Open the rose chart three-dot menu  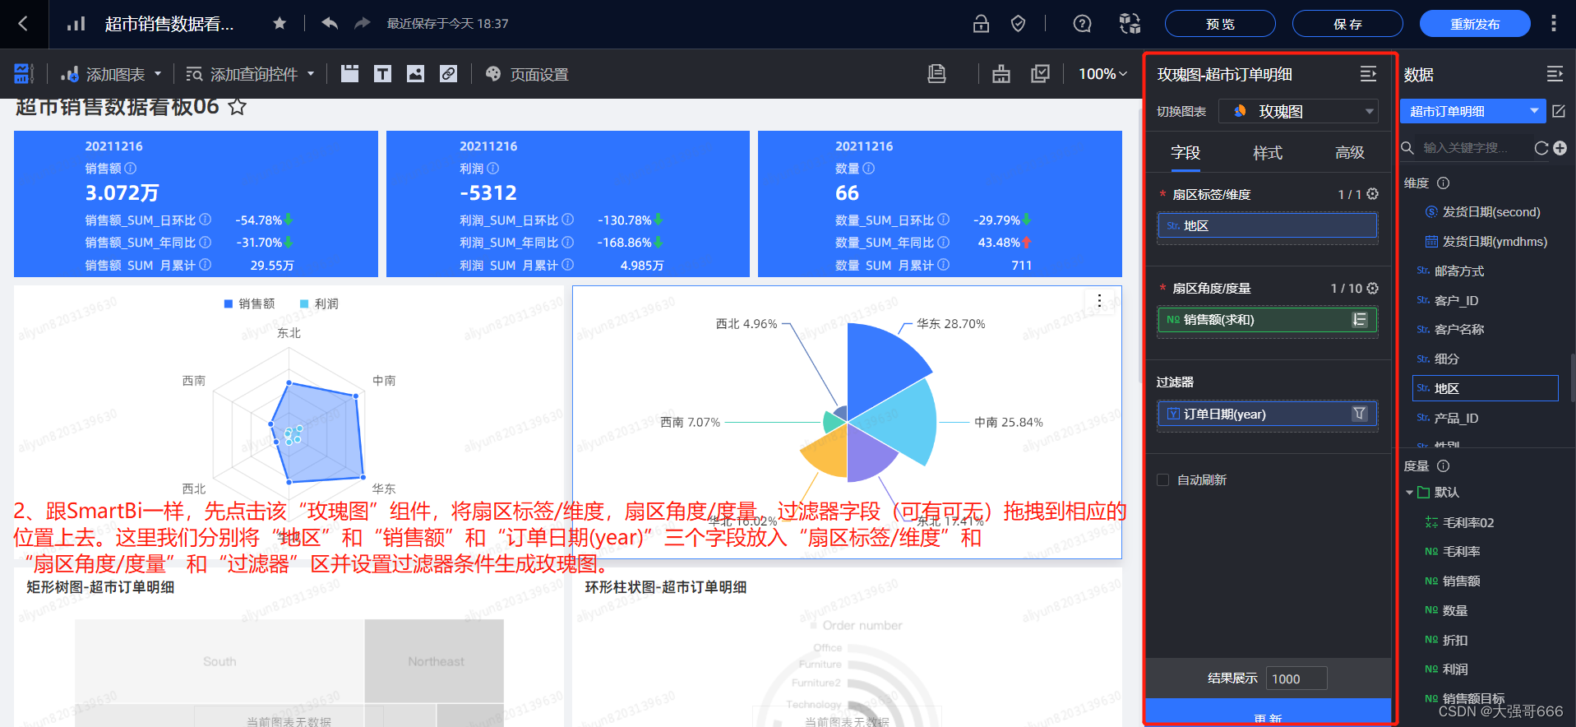[x=1099, y=301]
